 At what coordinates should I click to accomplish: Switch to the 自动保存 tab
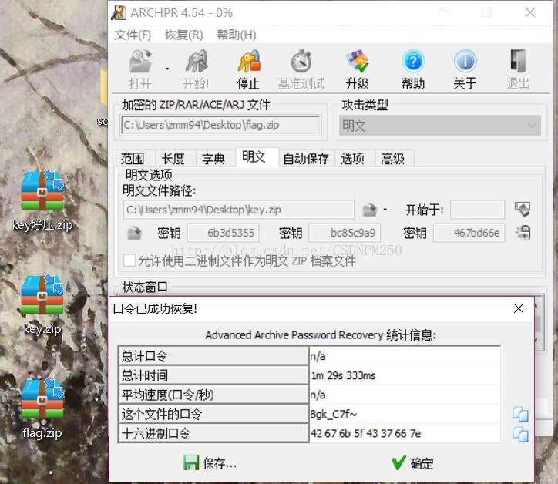[x=306, y=158]
